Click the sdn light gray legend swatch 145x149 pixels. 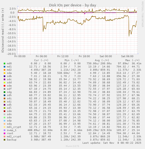pos(5,114)
